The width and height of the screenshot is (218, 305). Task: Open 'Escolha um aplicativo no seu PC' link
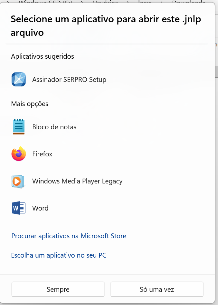click(x=59, y=255)
